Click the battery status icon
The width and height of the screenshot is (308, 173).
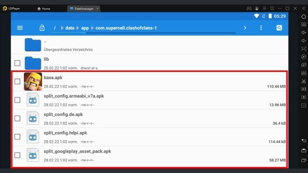[270, 16]
